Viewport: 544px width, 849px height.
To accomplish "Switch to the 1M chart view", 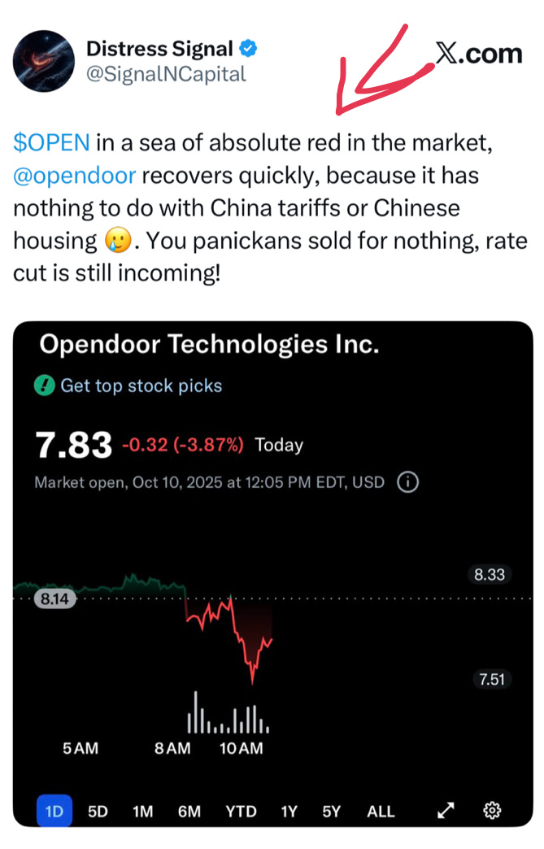I will (x=145, y=810).
